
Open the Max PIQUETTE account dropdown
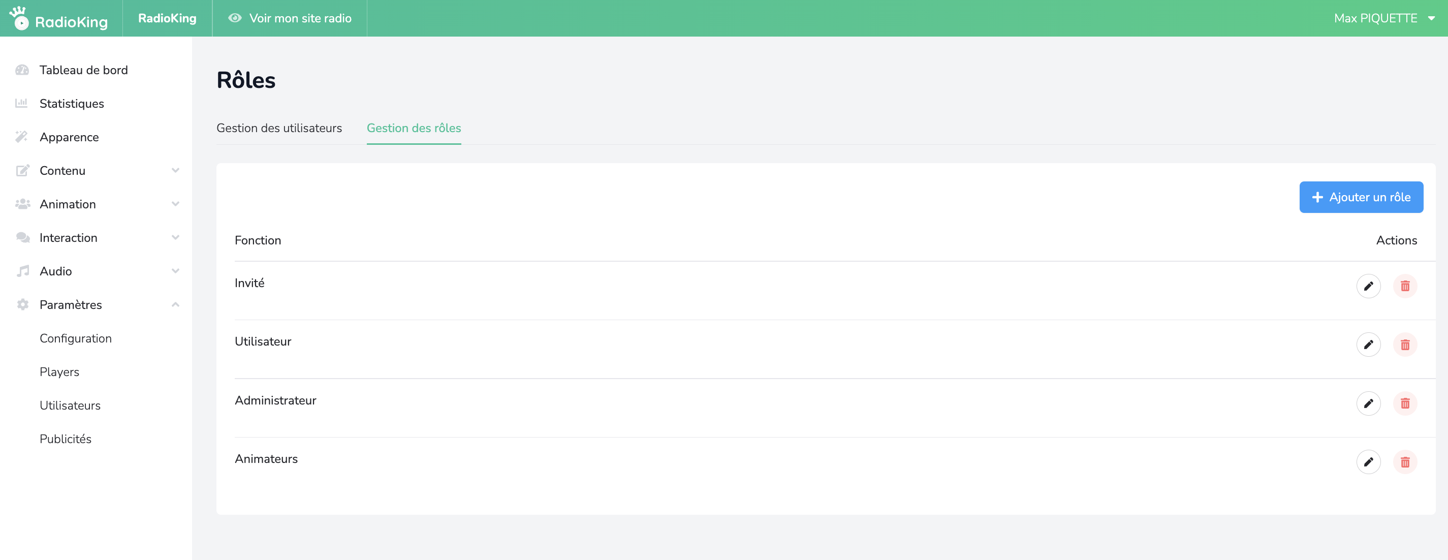[x=1383, y=19]
